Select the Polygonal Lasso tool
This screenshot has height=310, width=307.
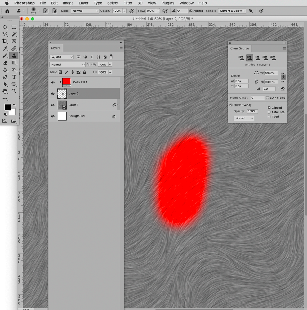[5, 34]
